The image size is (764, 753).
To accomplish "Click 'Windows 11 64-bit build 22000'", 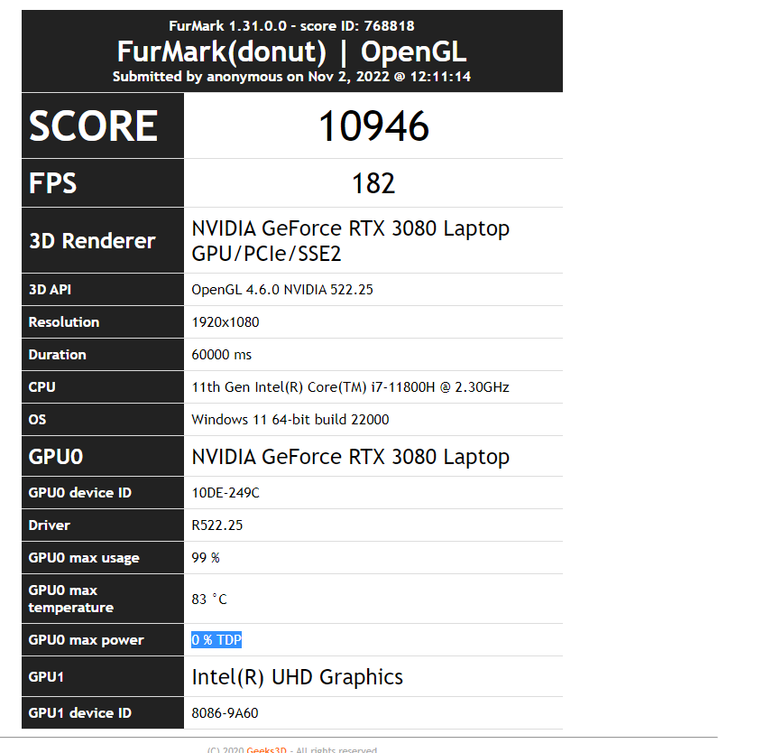I will pyautogui.click(x=290, y=420).
